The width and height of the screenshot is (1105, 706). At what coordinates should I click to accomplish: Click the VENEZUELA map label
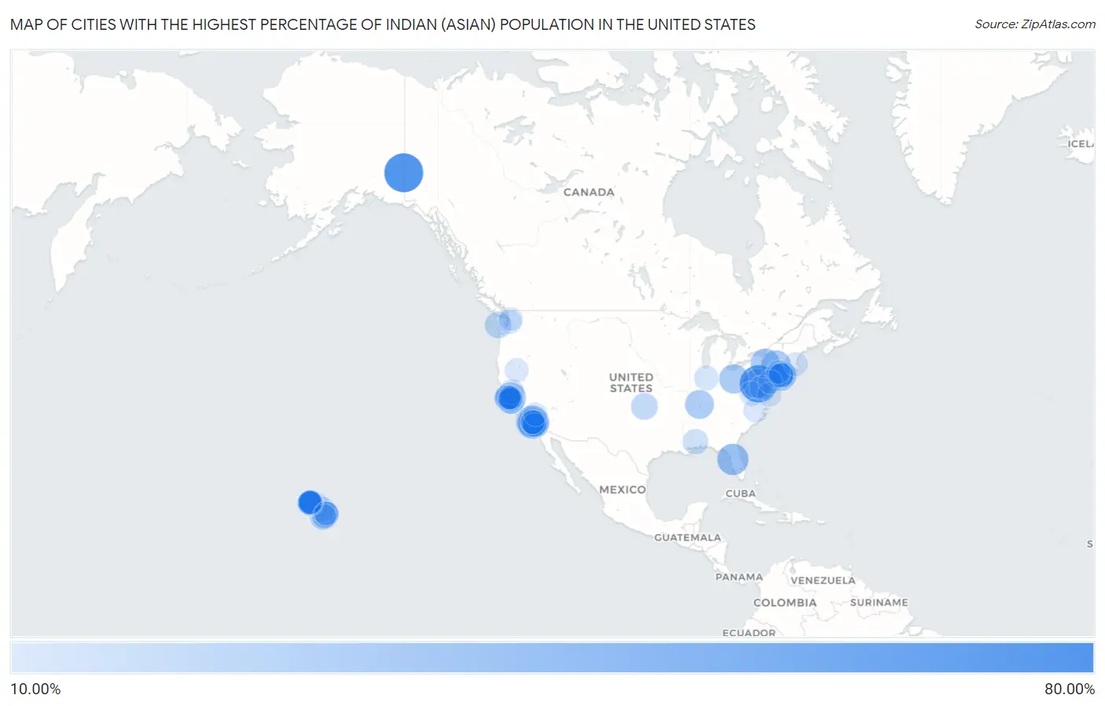[x=823, y=580]
